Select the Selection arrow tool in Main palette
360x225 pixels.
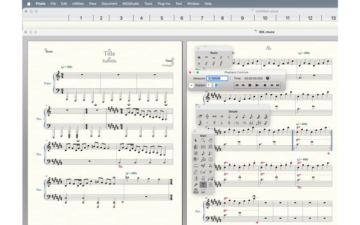tap(196, 140)
